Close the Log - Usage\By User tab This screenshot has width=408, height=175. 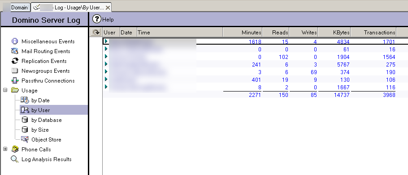pos(108,8)
